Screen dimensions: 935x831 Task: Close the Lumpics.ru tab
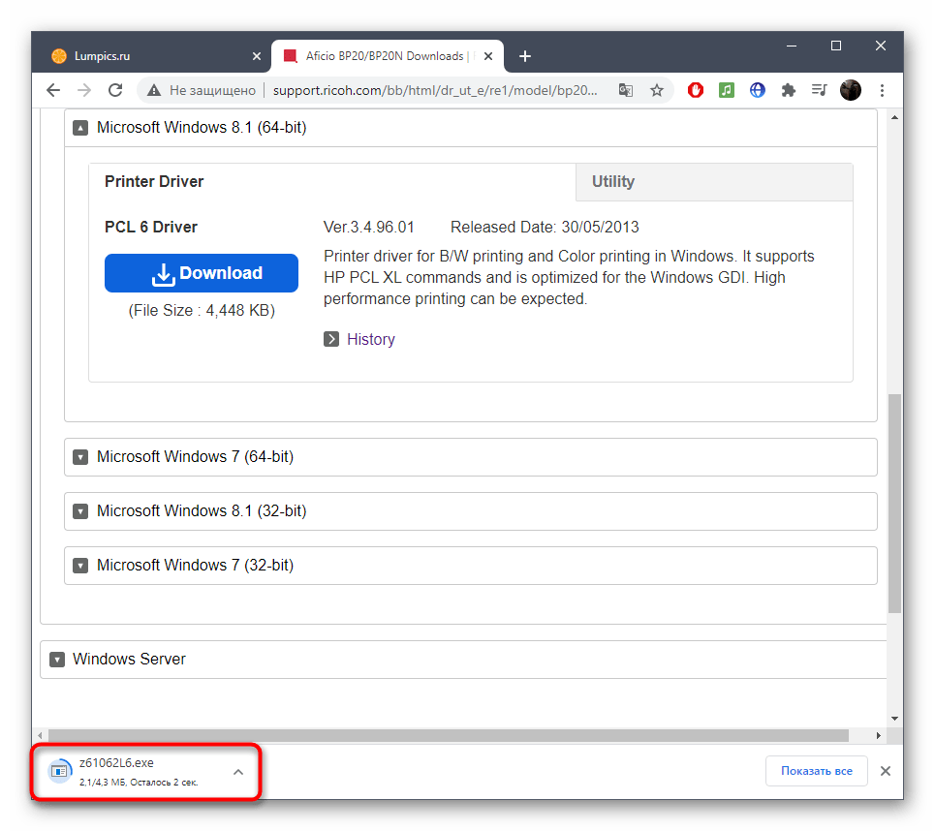coord(257,56)
